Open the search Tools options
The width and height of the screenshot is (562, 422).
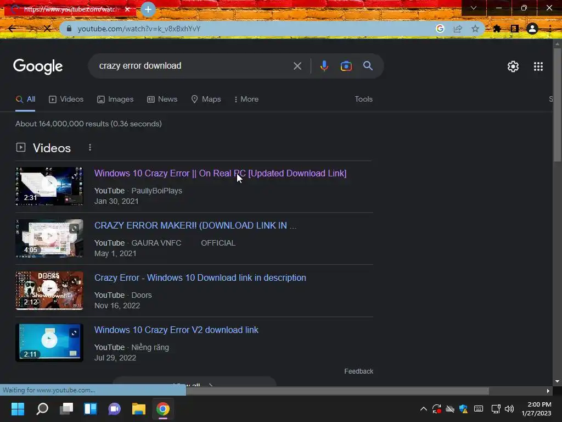(363, 99)
